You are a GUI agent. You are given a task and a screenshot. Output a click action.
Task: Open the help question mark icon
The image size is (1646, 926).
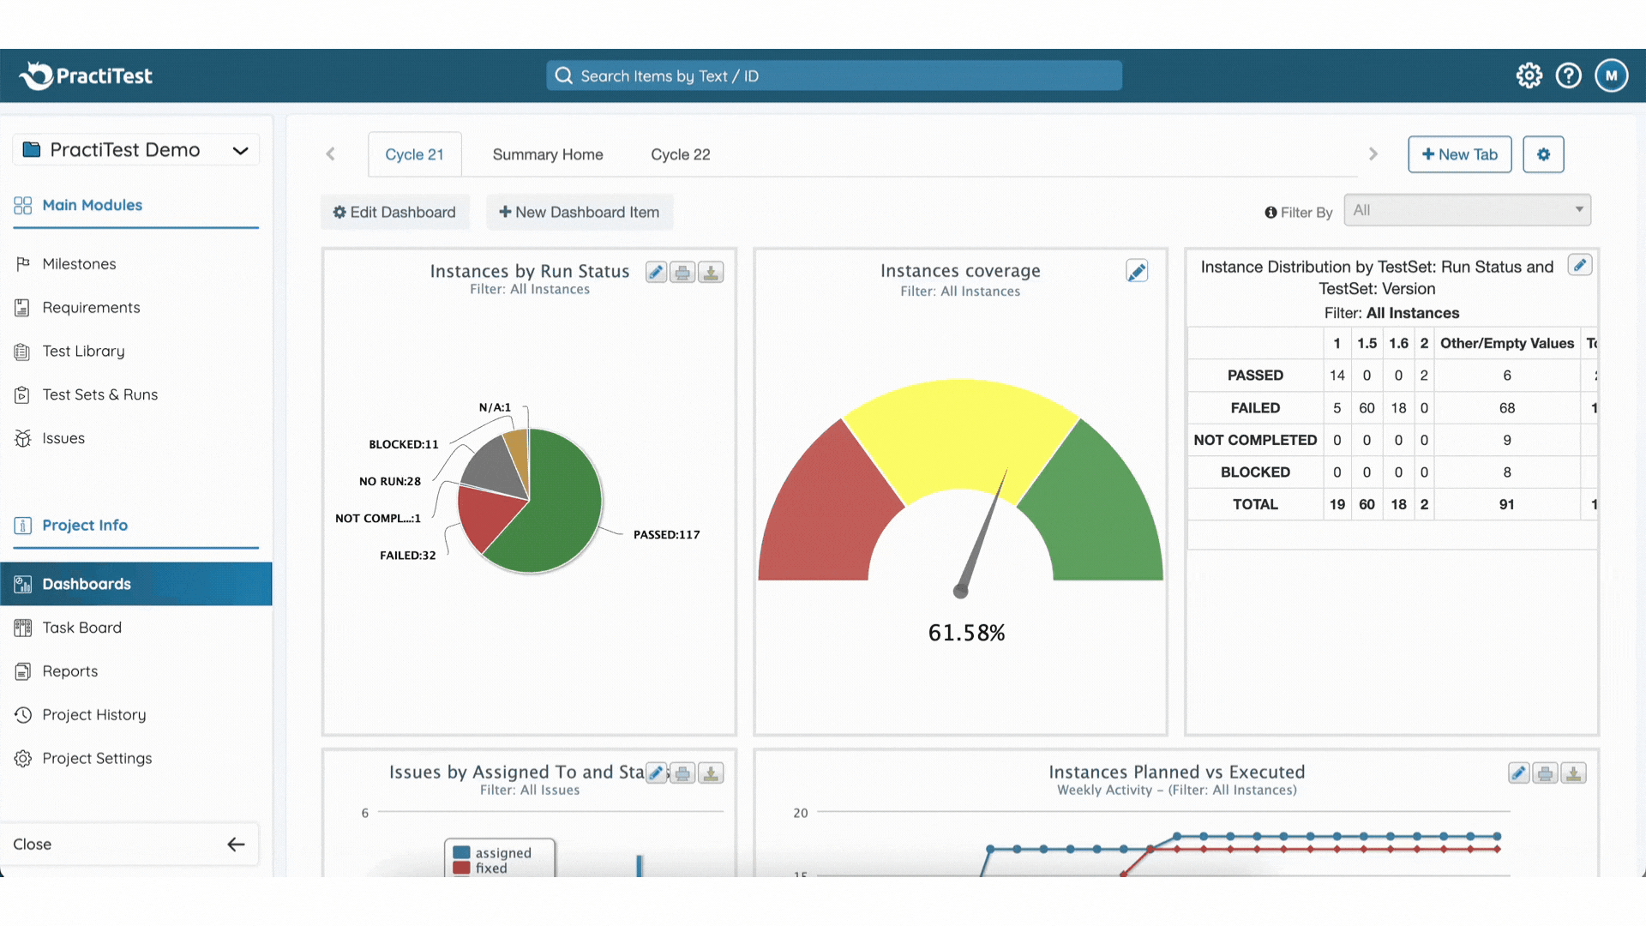(x=1568, y=75)
